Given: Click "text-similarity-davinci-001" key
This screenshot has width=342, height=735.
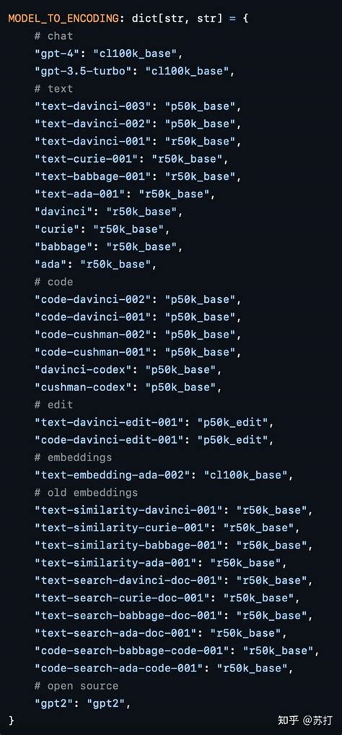Looking at the screenshot, I should click(132, 510).
